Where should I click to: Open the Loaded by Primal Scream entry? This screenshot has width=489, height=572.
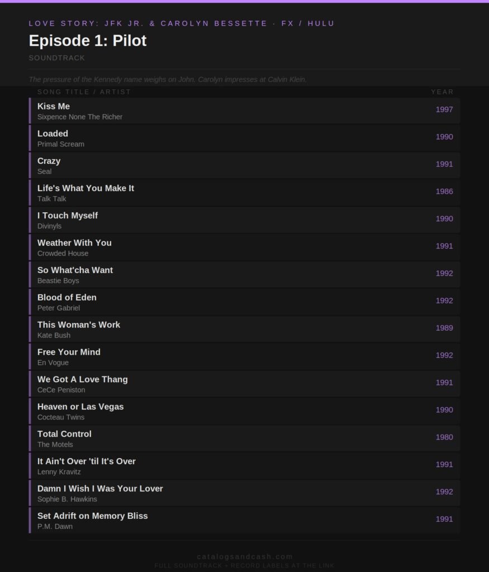[245, 139]
